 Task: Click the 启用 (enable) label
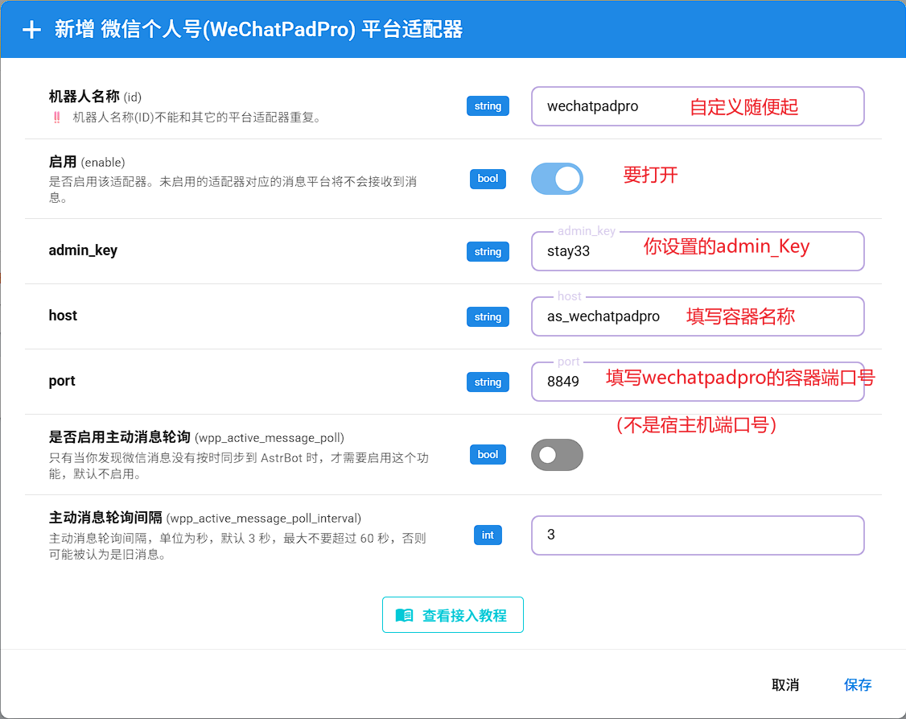(87, 162)
